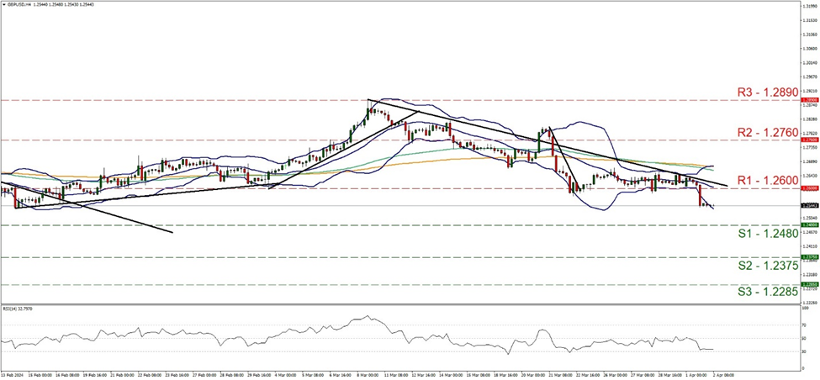The image size is (820, 380).
Task: Click the red 1.26000 price tag on axis
Action: coord(808,188)
